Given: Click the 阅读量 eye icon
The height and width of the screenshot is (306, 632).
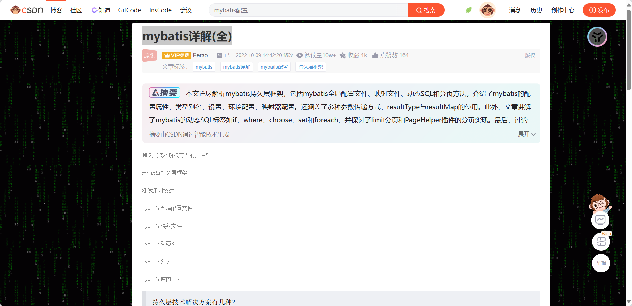Looking at the screenshot, I should tap(300, 55).
